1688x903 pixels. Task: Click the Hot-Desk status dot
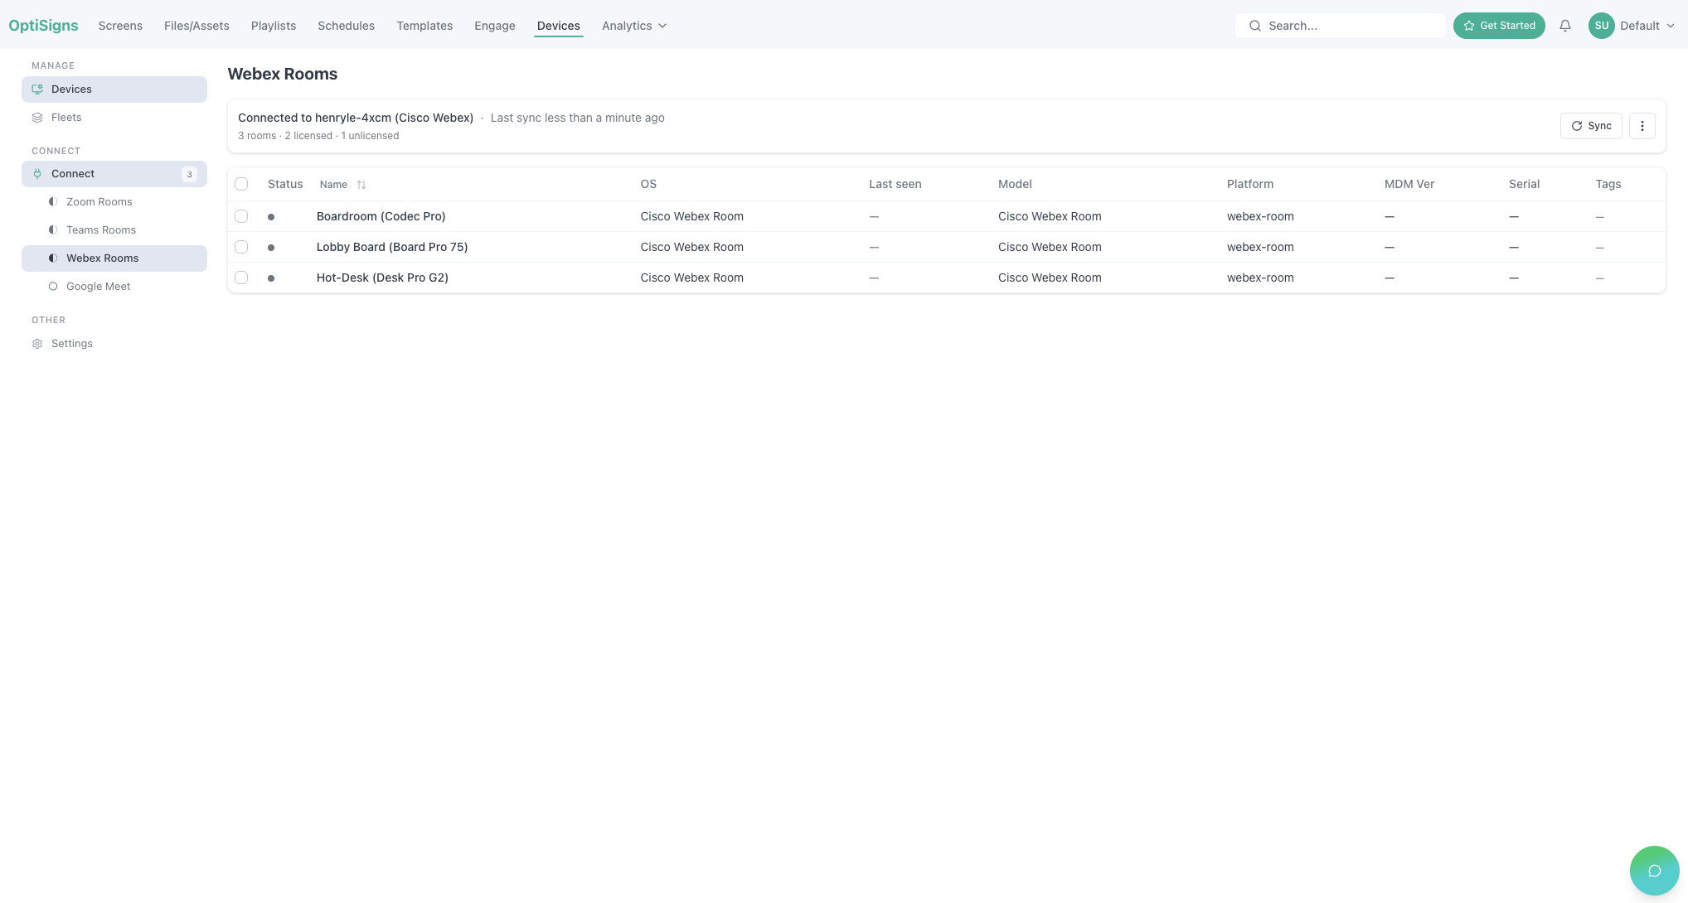tap(271, 278)
